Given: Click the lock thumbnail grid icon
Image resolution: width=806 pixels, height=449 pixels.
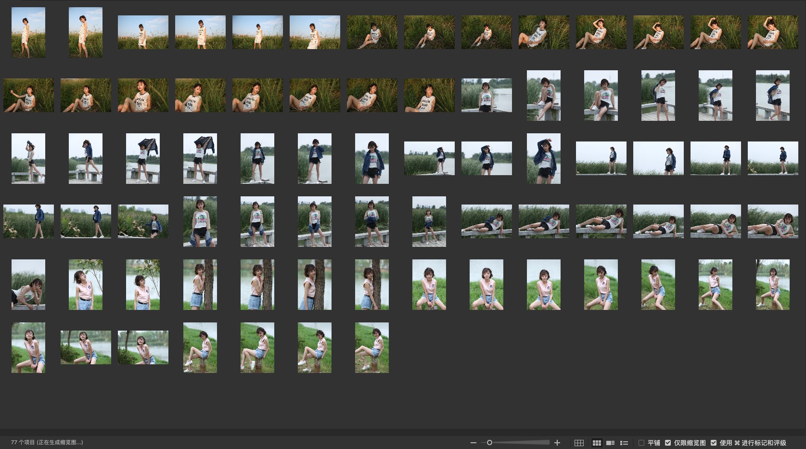Looking at the screenshot, I should click(579, 443).
